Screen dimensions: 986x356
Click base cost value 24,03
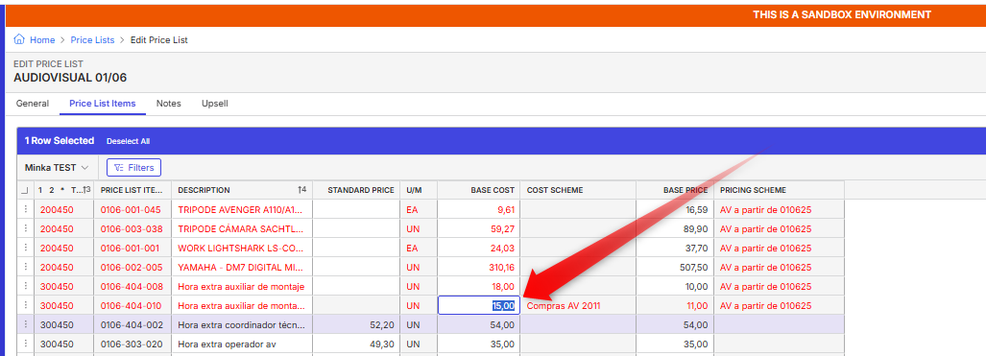pos(503,248)
